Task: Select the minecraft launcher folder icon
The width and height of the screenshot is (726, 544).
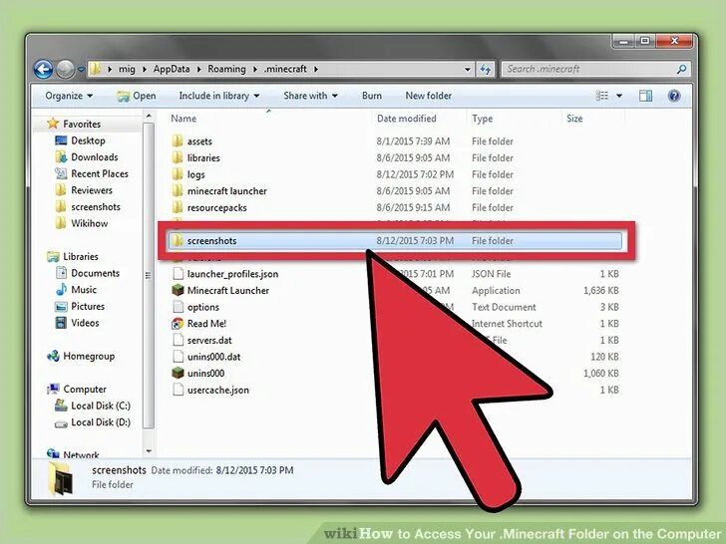Action: coord(178,191)
